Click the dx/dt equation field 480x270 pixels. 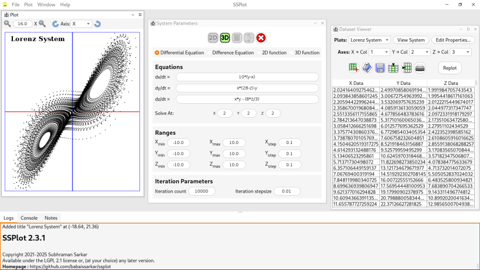(x=247, y=77)
